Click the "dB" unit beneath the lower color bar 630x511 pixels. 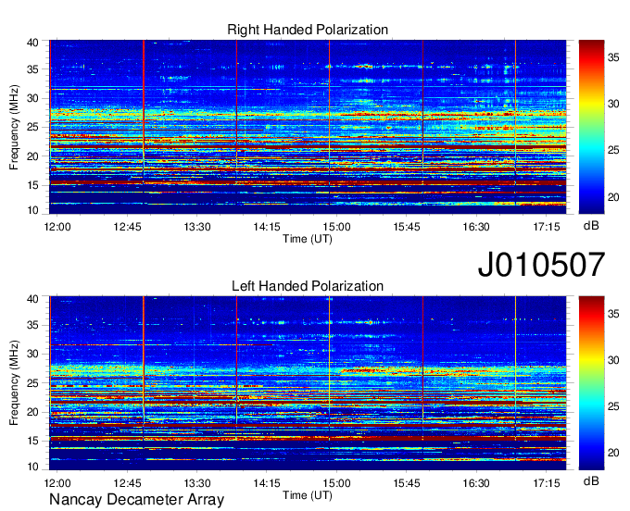pyautogui.click(x=591, y=480)
